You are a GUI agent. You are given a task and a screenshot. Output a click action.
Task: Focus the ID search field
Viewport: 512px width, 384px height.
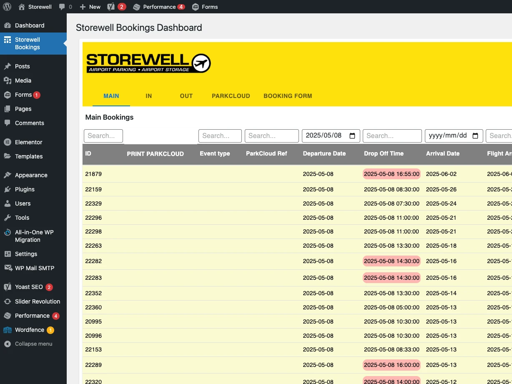click(103, 136)
